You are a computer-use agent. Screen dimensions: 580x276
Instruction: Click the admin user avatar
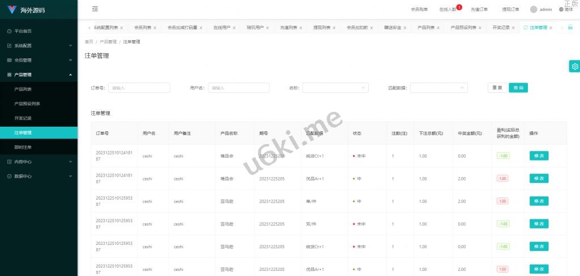tap(534, 9)
